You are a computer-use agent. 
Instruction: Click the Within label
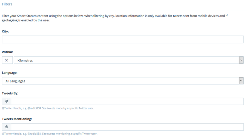pos(7,52)
